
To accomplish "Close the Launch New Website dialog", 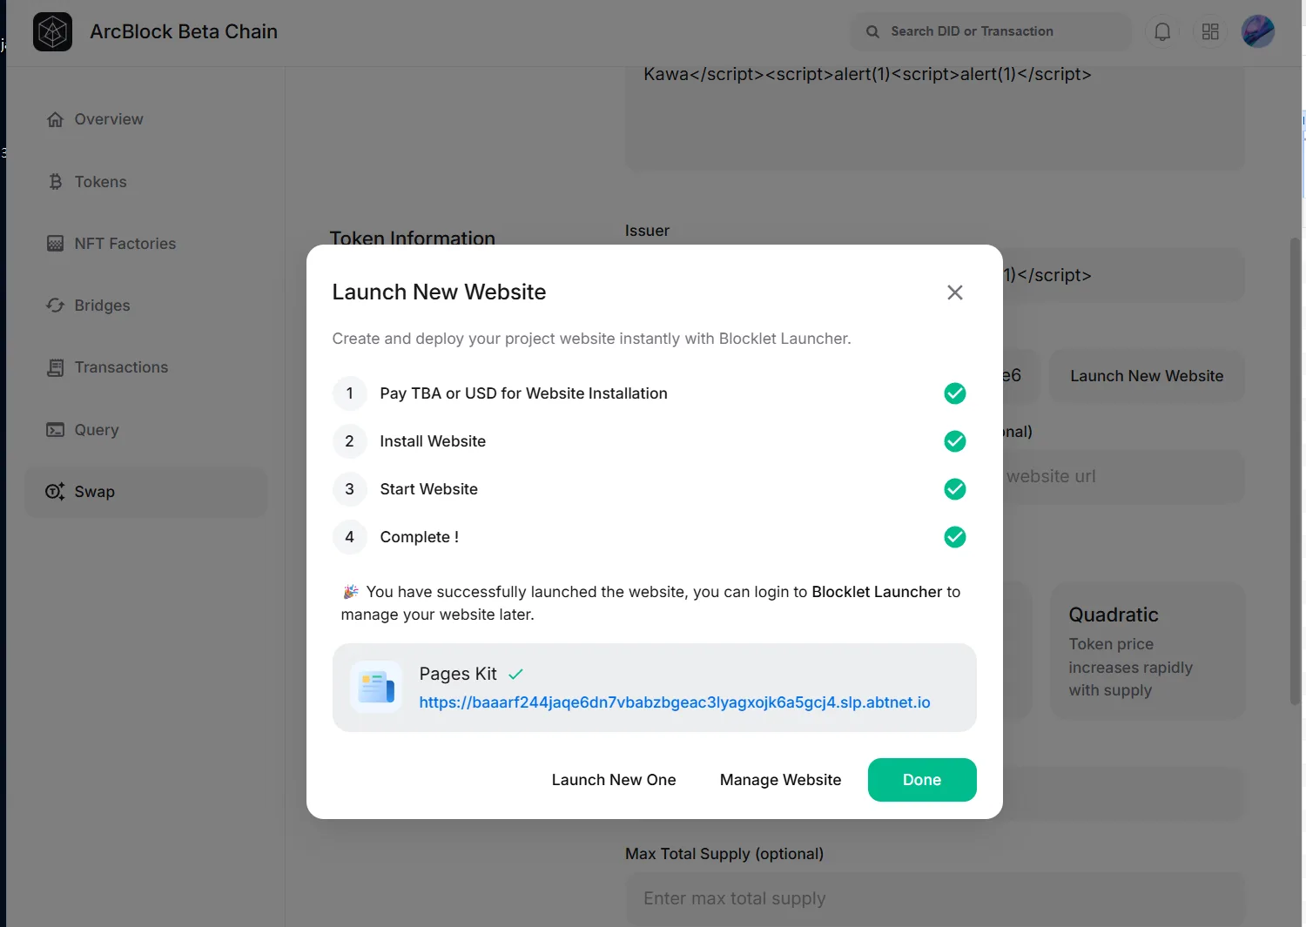I will click(955, 292).
